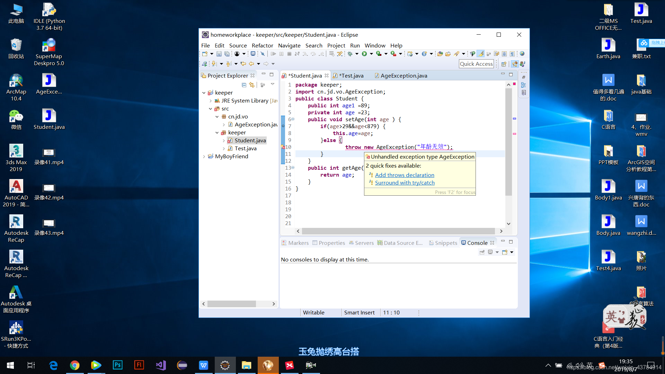Image resolution: width=665 pixels, height=374 pixels.
Task: Open Earth.java desktop file icon
Action: click(608, 48)
